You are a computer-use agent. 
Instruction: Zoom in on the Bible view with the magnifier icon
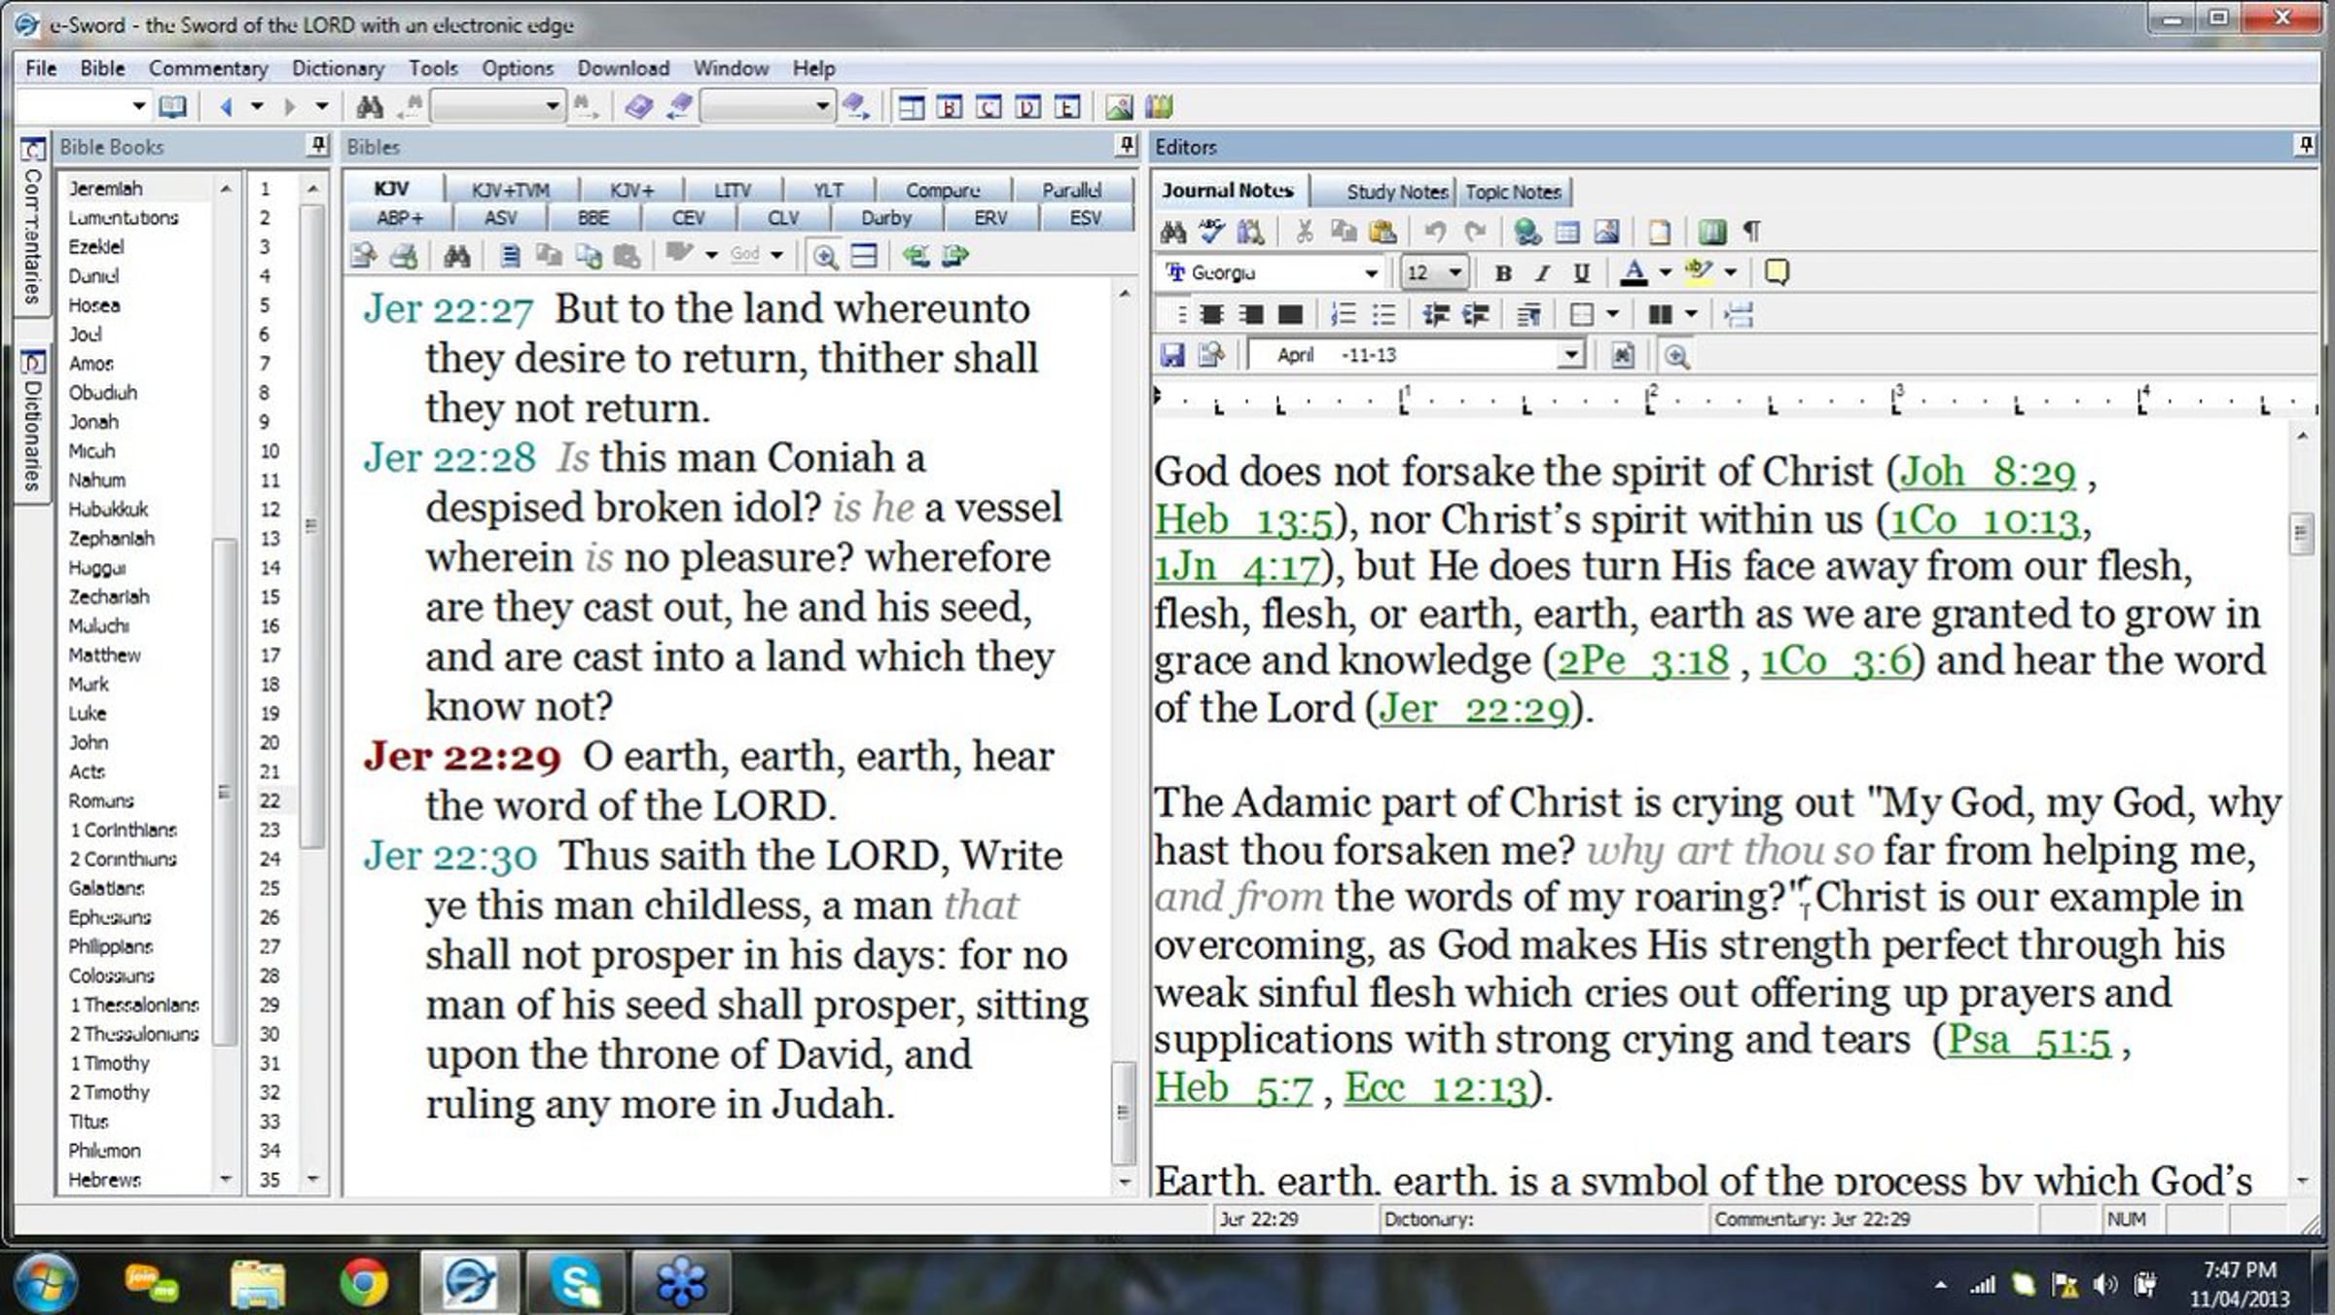tap(825, 256)
